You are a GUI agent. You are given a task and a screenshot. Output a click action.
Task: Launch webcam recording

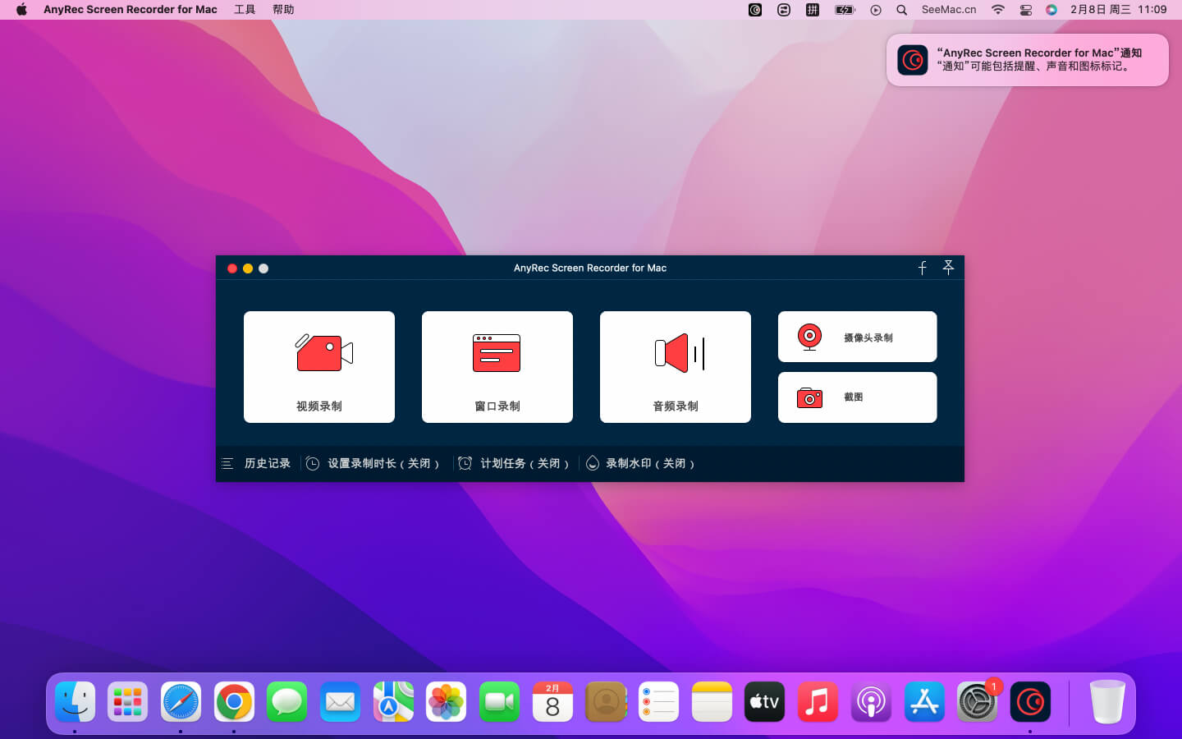pos(857,337)
